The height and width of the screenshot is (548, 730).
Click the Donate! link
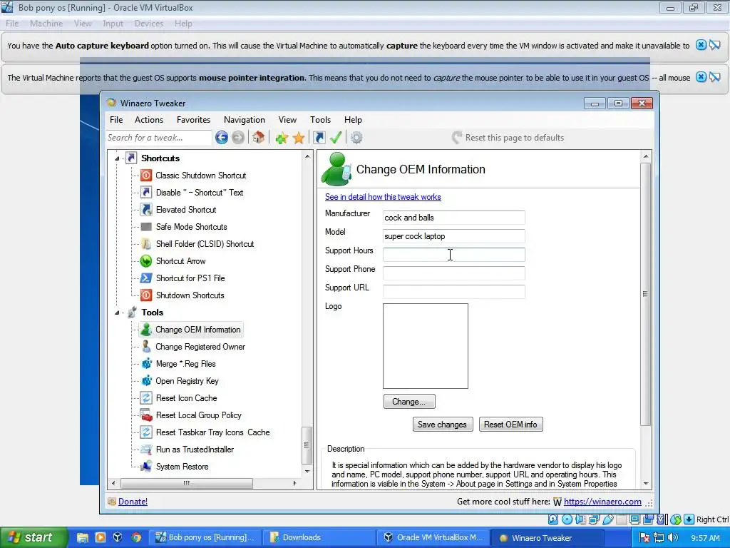pos(133,502)
